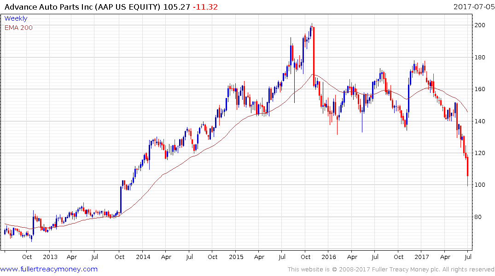Click the chart title Advance Auto Parts Inc
The width and height of the screenshot is (495, 276).
point(49,7)
